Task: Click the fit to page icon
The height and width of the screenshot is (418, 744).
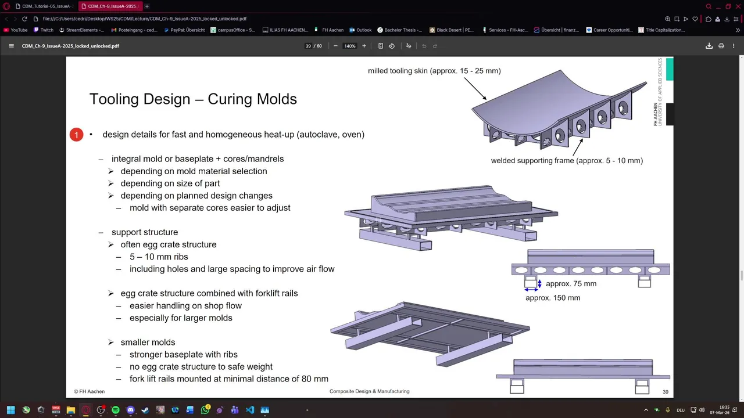Action: click(x=380, y=46)
